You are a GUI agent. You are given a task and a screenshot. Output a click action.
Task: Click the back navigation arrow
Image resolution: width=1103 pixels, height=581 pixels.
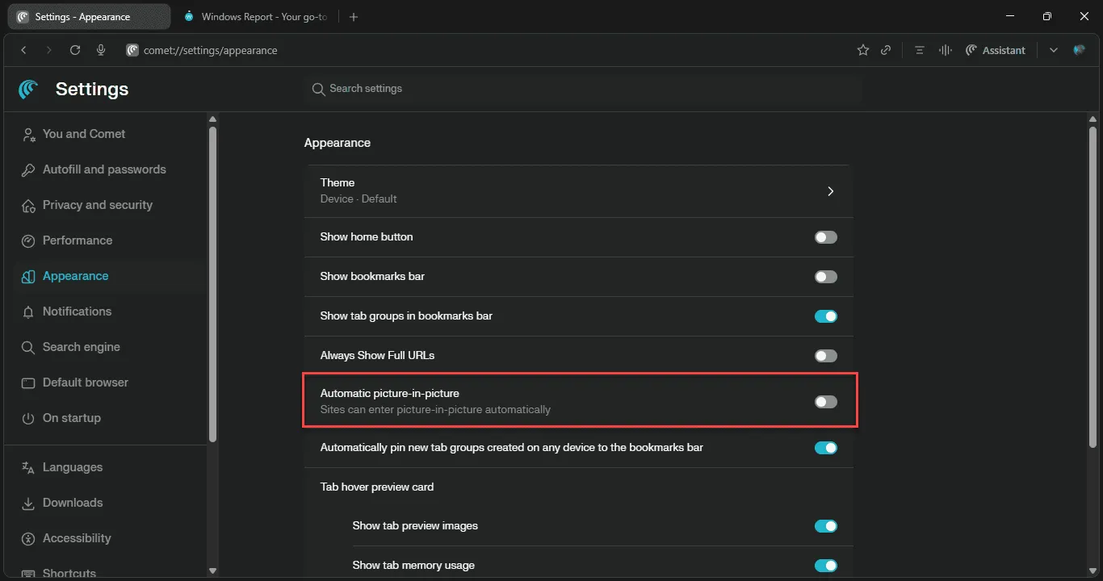(24, 50)
